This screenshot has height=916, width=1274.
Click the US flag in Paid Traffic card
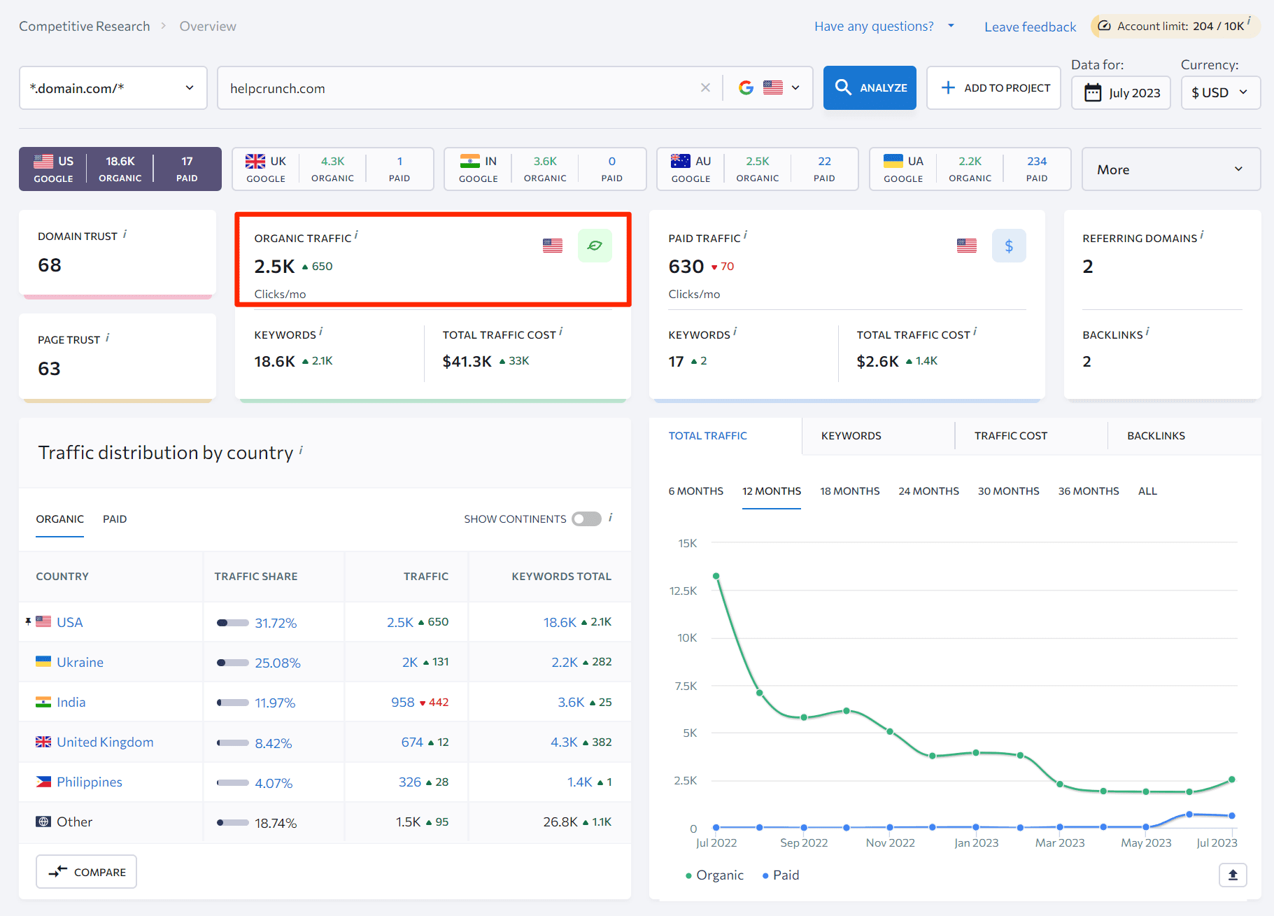pyautogui.click(x=967, y=246)
